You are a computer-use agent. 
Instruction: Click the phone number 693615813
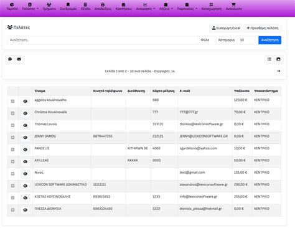pos(101,196)
